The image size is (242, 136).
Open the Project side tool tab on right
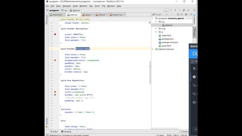(x=195, y=32)
